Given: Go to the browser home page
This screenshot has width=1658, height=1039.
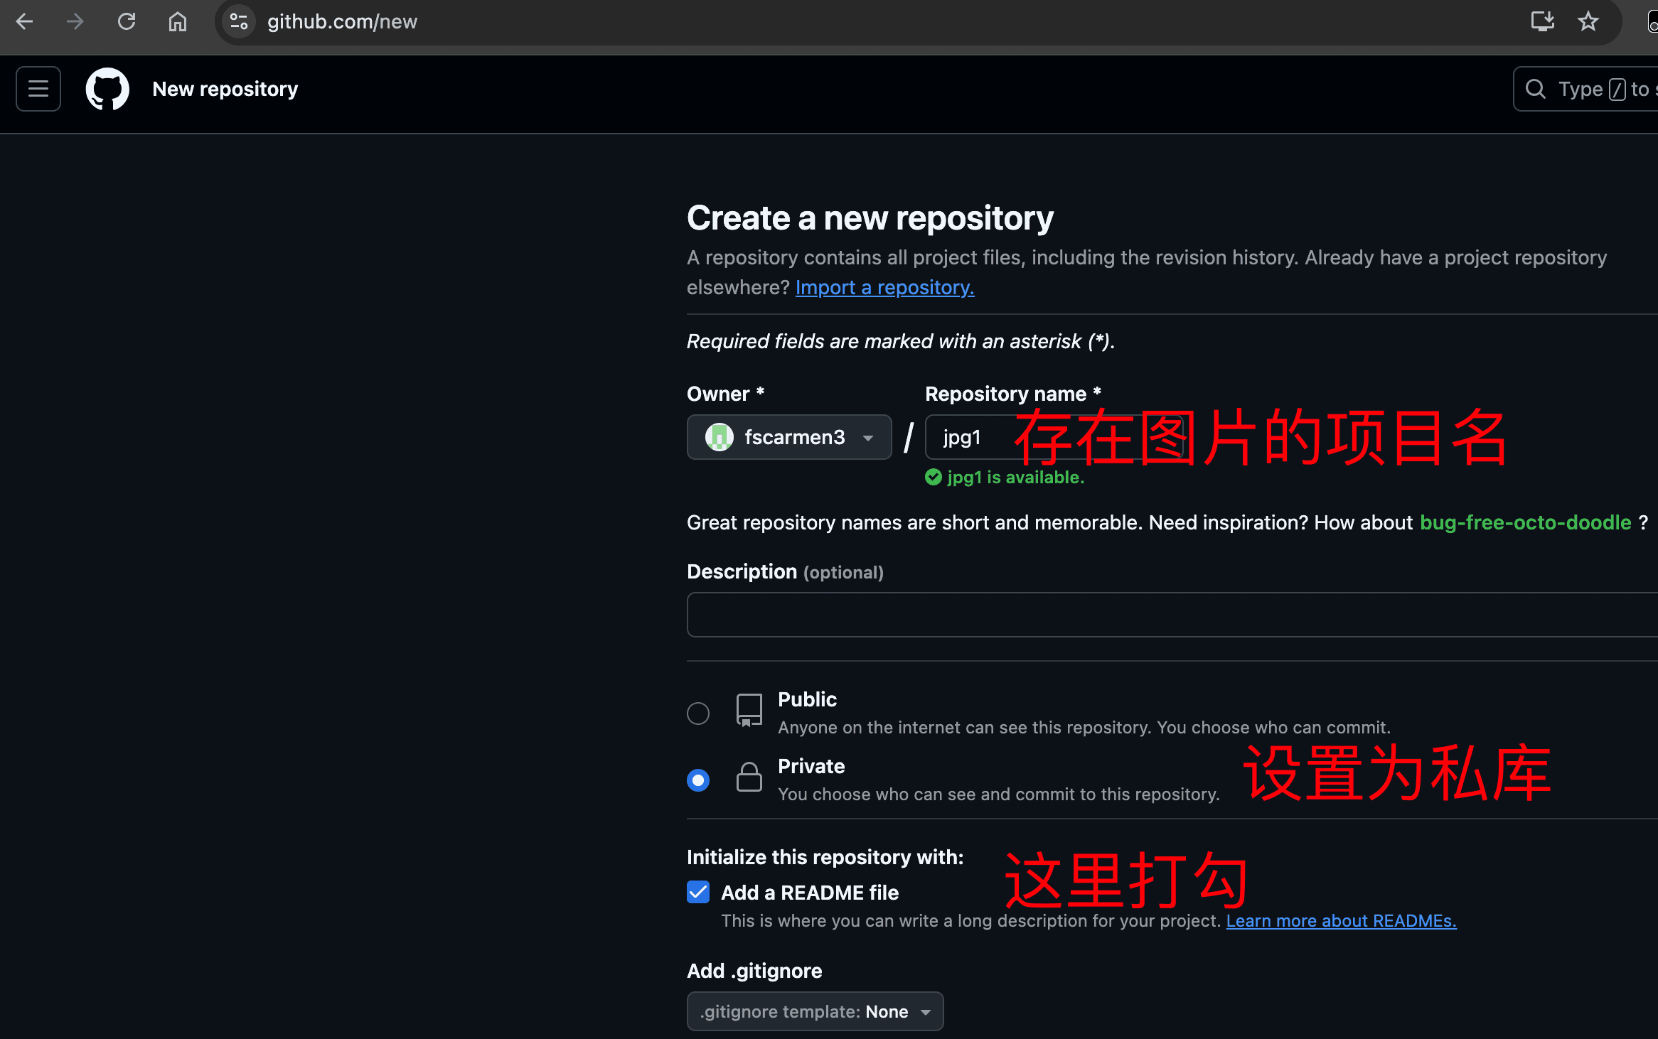Looking at the screenshot, I should [178, 21].
